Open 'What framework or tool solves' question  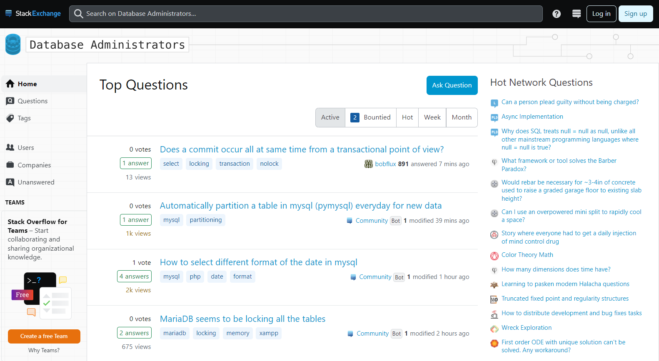(559, 165)
